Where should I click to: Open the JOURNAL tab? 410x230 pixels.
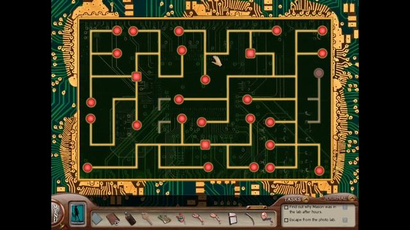click(335, 199)
